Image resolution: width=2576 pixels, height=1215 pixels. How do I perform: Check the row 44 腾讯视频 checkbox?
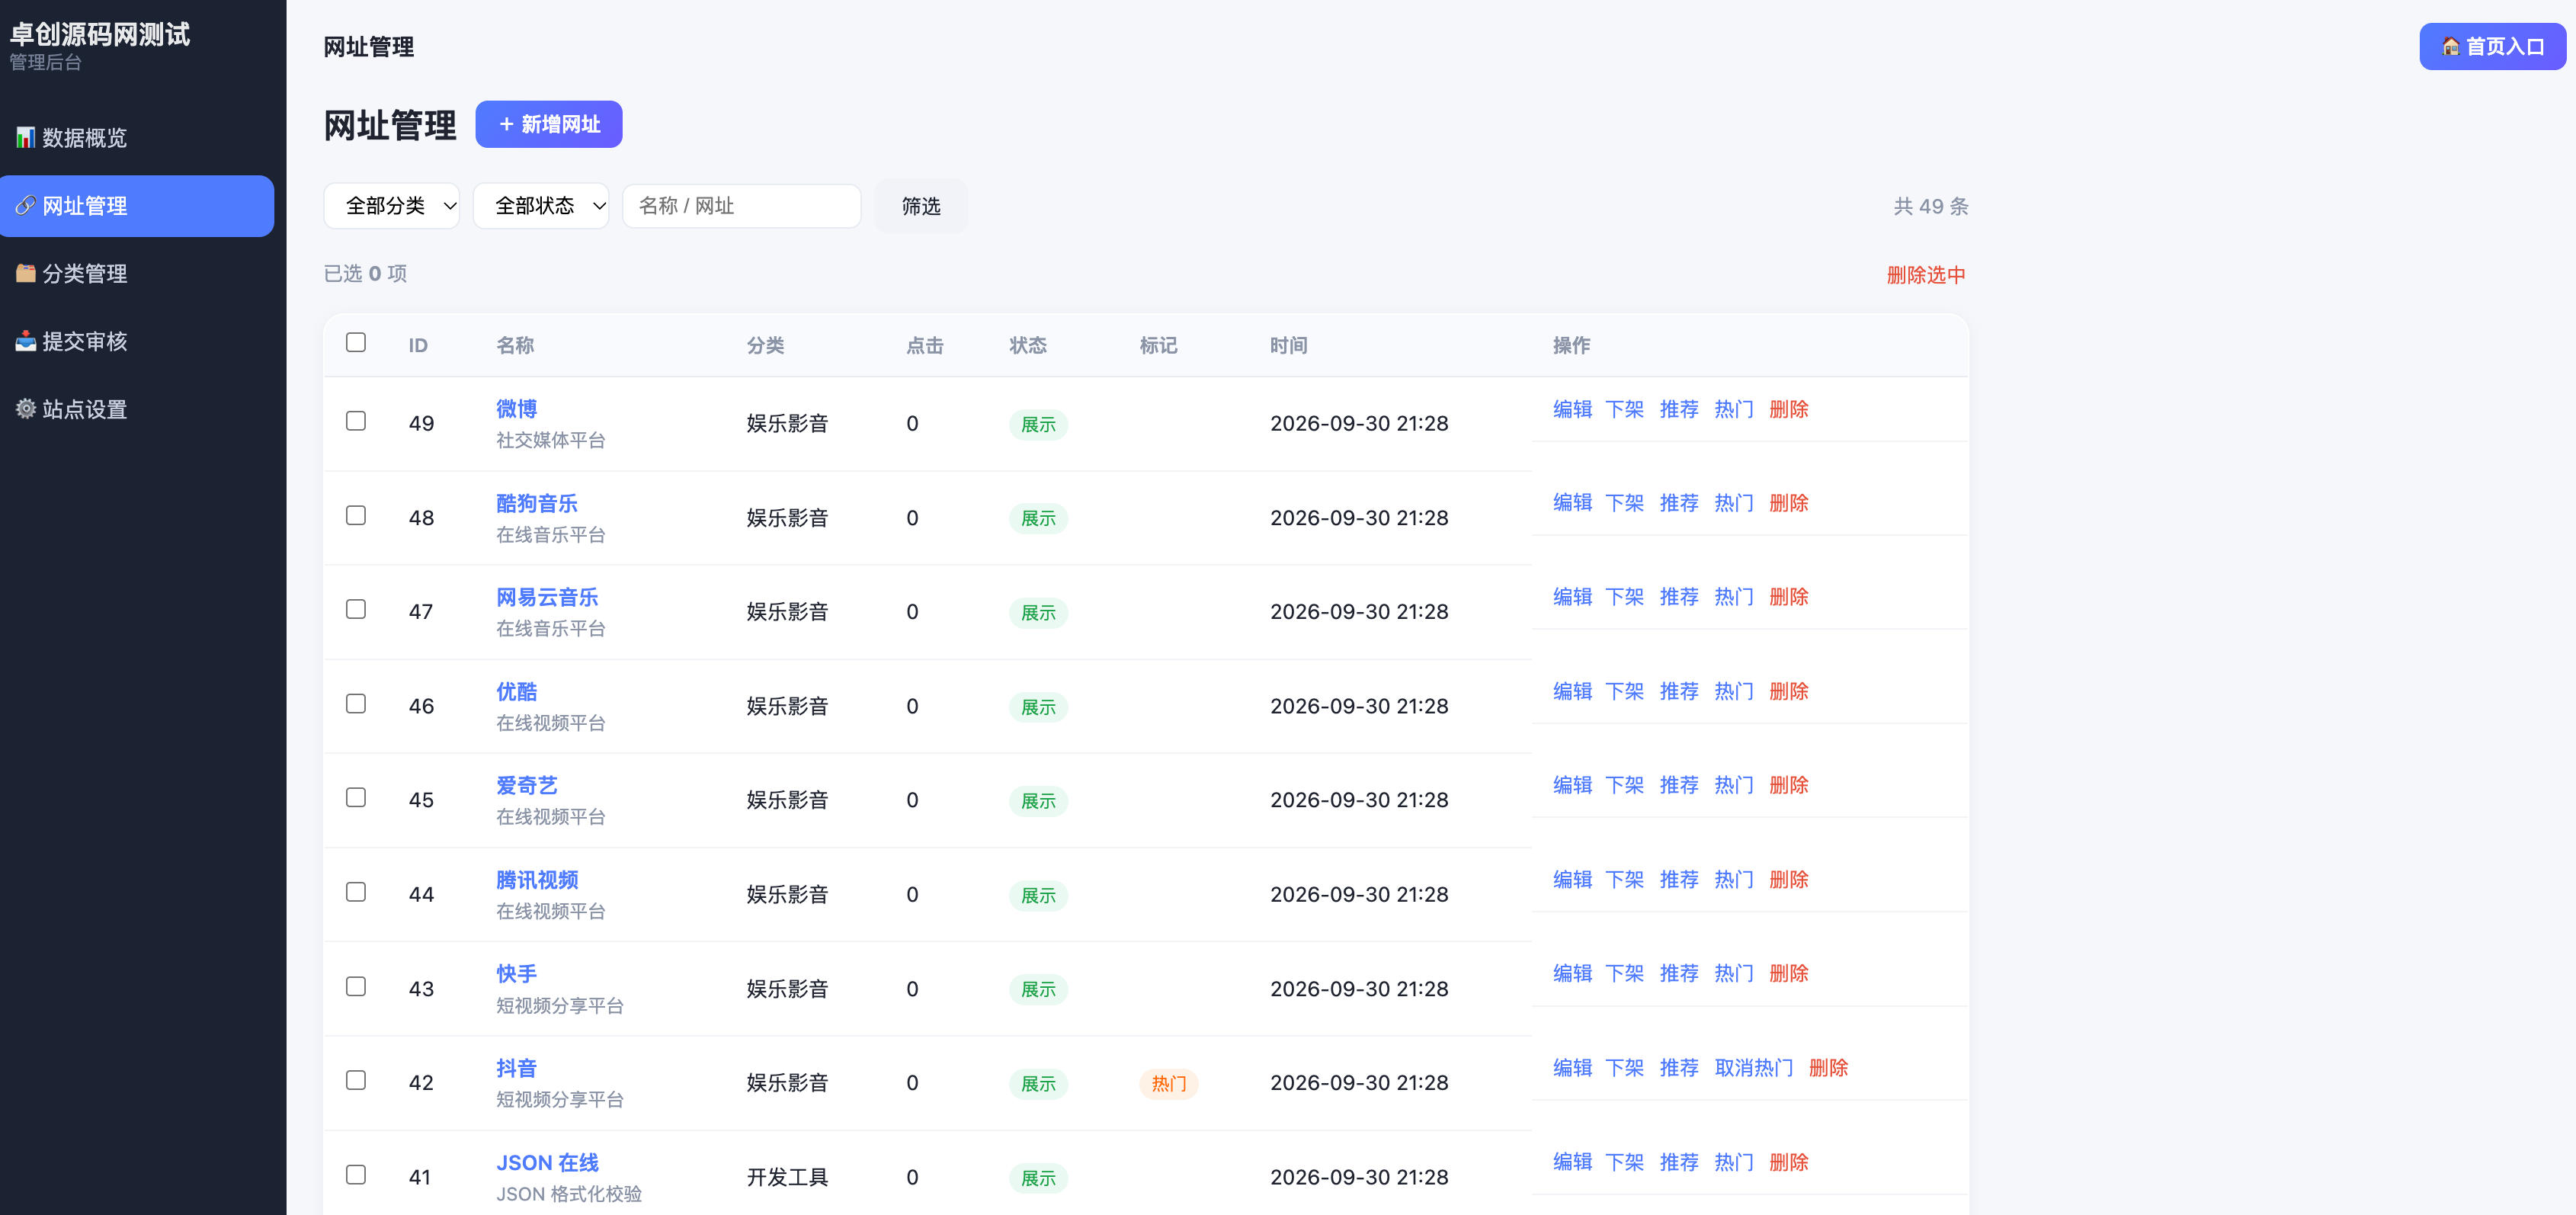(x=356, y=892)
